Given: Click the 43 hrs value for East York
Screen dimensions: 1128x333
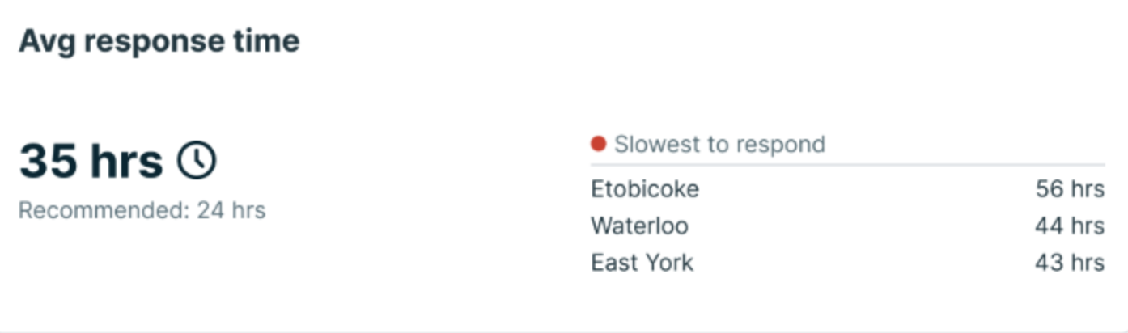Looking at the screenshot, I should point(1069,263).
